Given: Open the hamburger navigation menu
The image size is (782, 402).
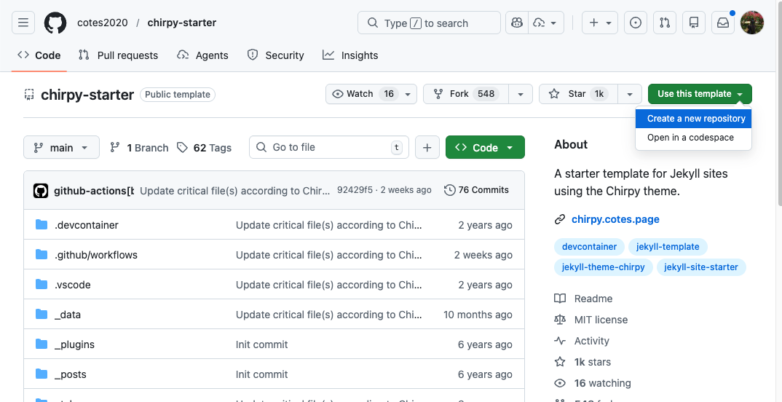Looking at the screenshot, I should point(23,23).
